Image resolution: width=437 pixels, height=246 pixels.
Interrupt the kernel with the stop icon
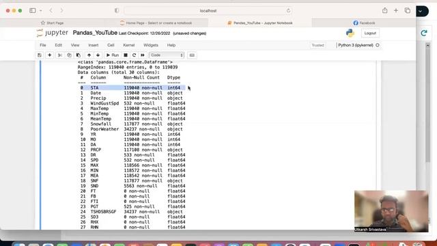coord(126,55)
